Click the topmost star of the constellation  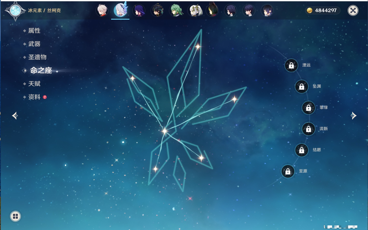[x=198, y=47]
